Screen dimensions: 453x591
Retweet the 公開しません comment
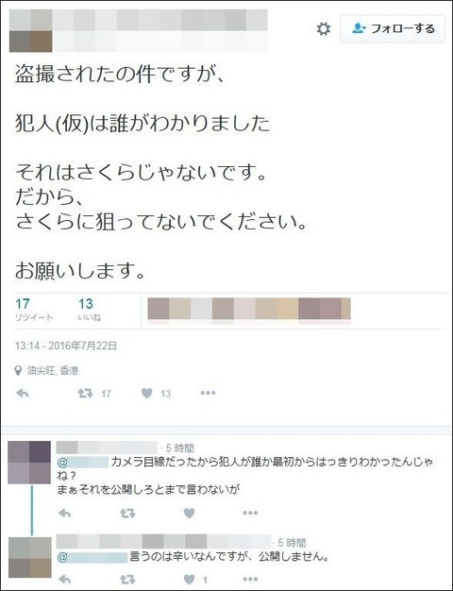pos(127,580)
